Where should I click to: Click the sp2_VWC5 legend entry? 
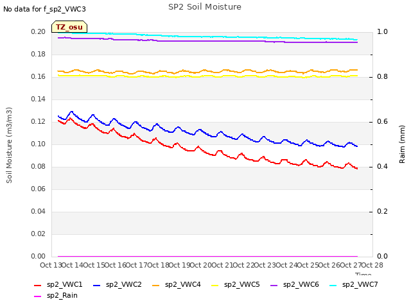236,284
